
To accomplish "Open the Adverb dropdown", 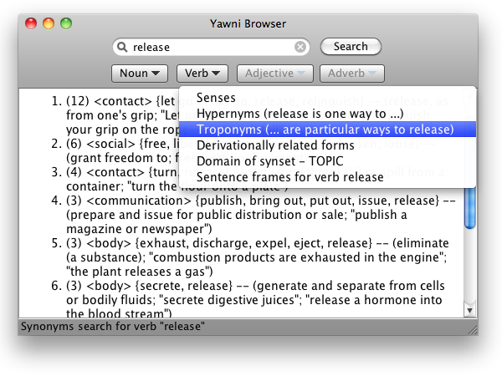I will tap(352, 74).
